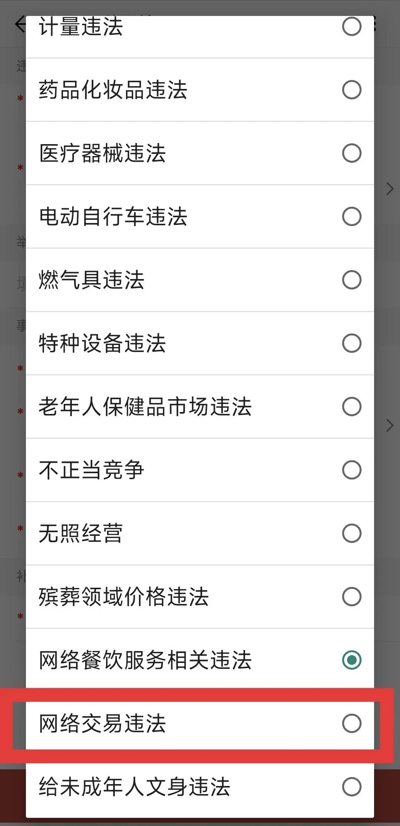Select the 网络交易违法 radio button
400x826 pixels.
pyautogui.click(x=351, y=723)
